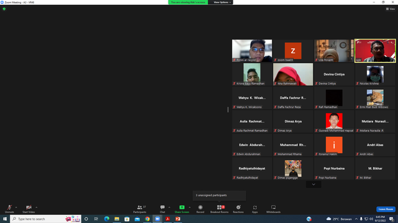The width and height of the screenshot is (398, 223).
Task: Open Whiteboards
Action: tap(274, 209)
